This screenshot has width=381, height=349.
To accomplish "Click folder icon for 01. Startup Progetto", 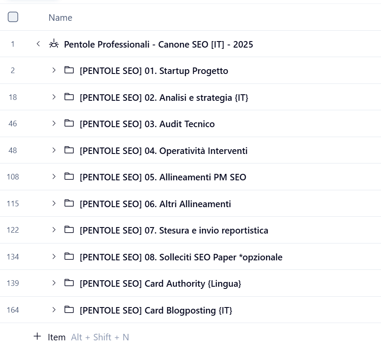I will (x=69, y=70).
